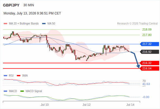Click the green MACD Signal legend swatch

[x=22, y=91]
